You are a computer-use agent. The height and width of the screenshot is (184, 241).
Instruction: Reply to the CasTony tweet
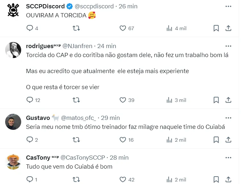click(30, 180)
